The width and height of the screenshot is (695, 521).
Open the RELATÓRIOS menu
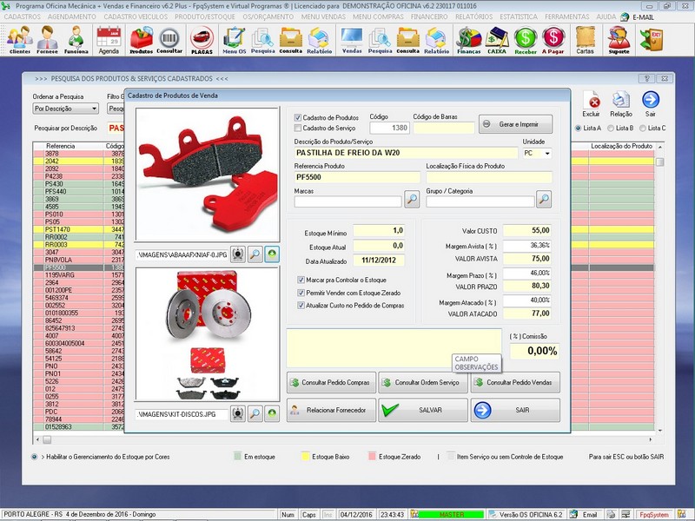(x=473, y=16)
